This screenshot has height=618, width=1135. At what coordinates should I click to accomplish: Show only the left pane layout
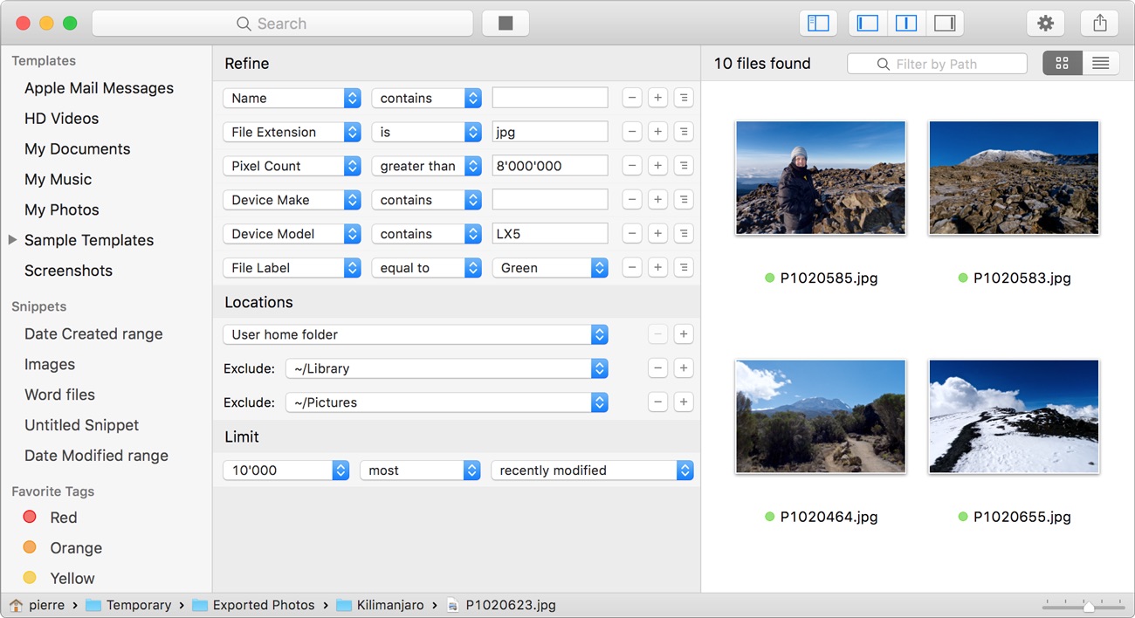[x=868, y=24]
